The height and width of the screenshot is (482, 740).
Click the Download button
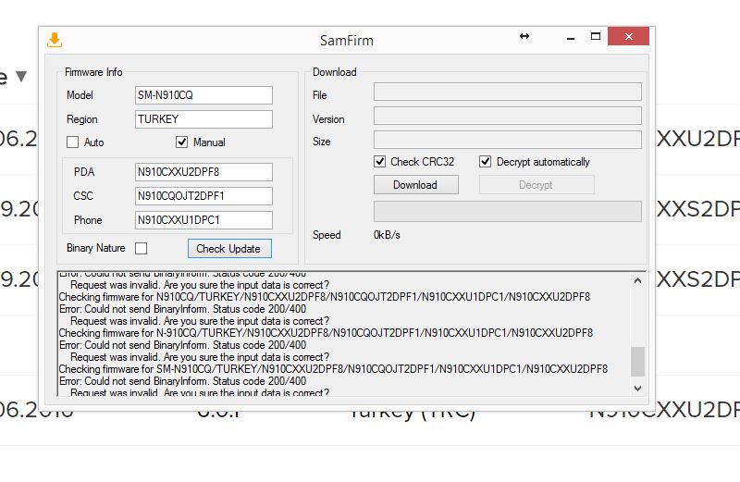click(415, 185)
